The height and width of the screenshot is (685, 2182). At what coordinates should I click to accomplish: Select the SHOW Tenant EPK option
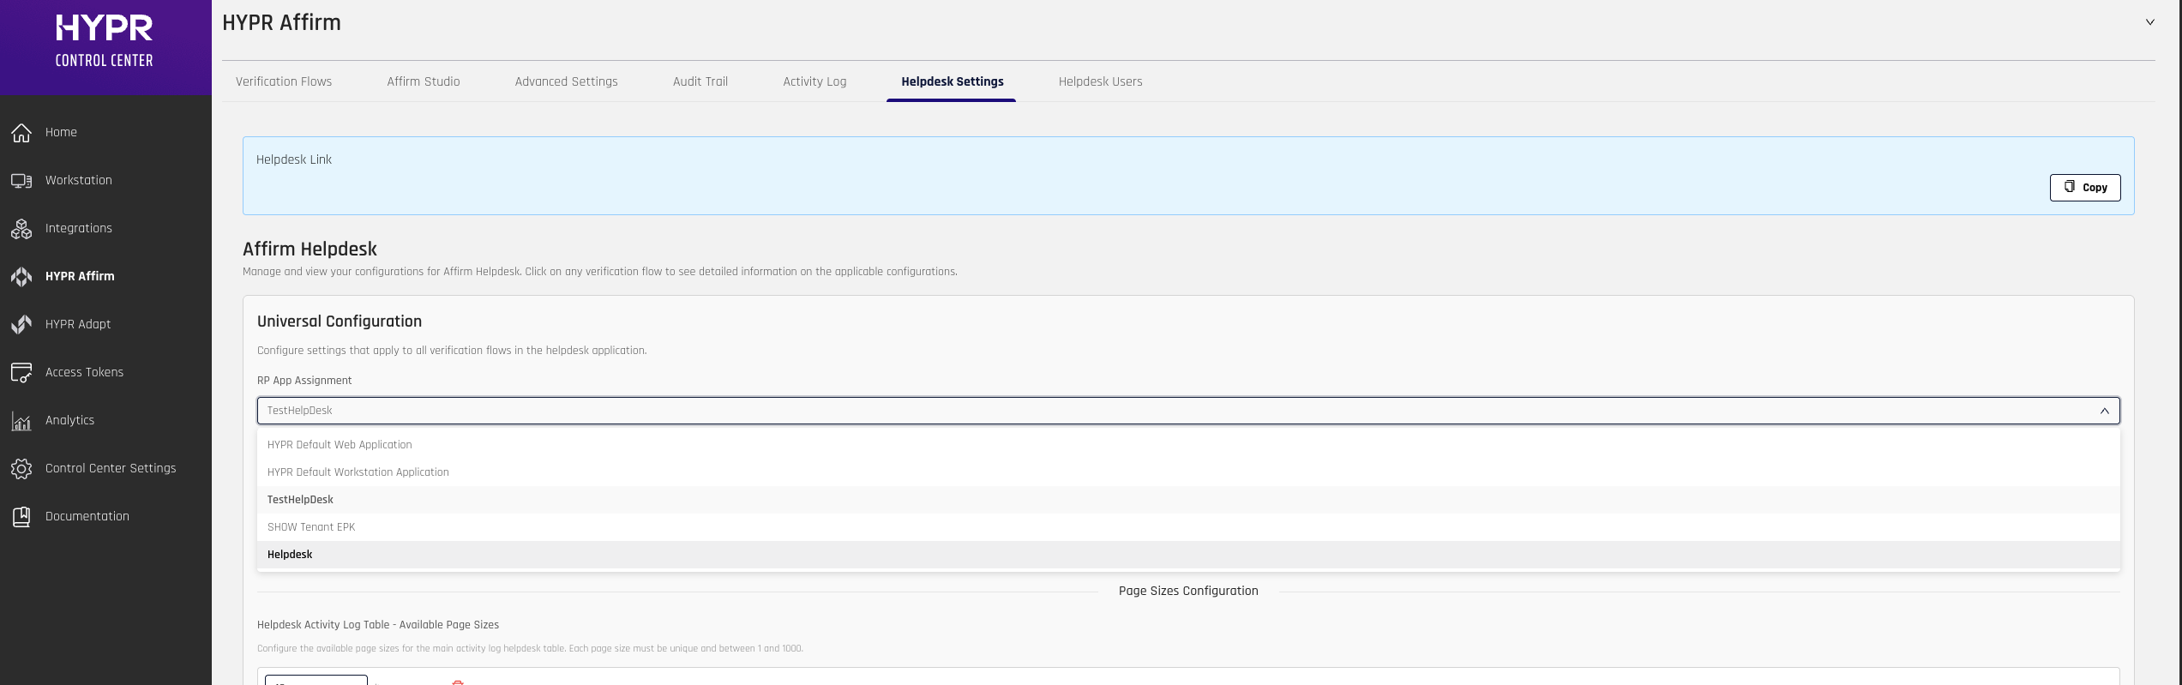pyautogui.click(x=1188, y=526)
